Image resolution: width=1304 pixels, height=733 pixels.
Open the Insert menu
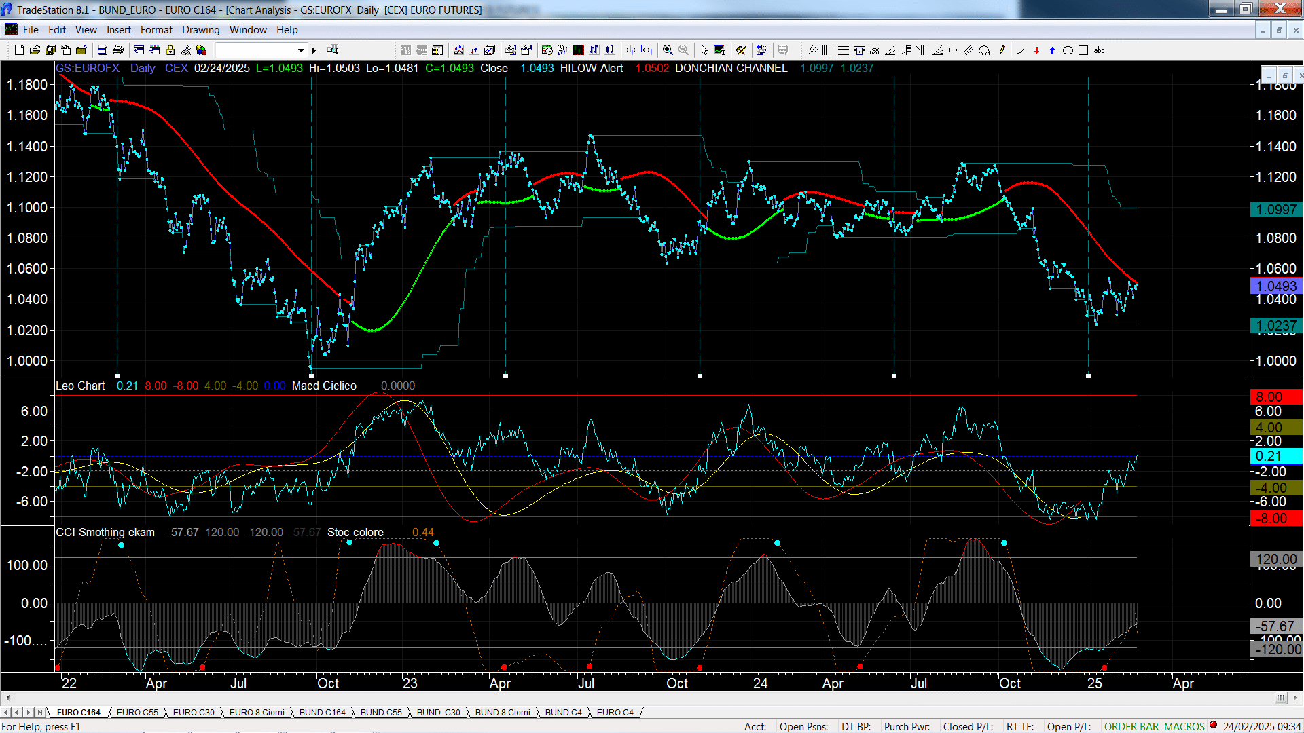click(x=119, y=30)
